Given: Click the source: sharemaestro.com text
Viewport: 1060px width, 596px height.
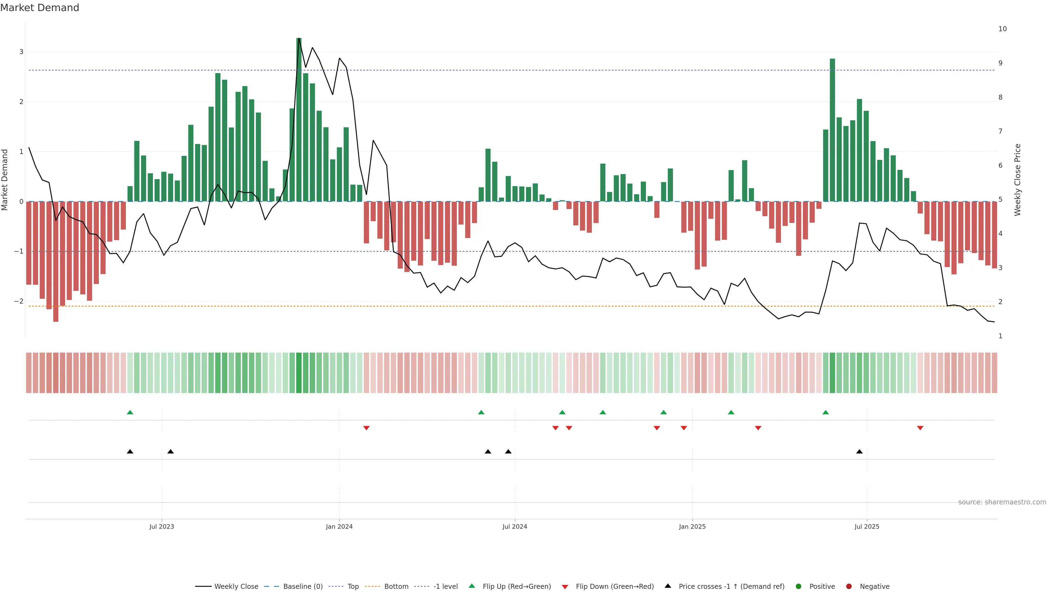Looking at the screenshot, I should (1002, 502).
